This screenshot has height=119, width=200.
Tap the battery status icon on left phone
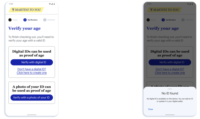(54, 4)
